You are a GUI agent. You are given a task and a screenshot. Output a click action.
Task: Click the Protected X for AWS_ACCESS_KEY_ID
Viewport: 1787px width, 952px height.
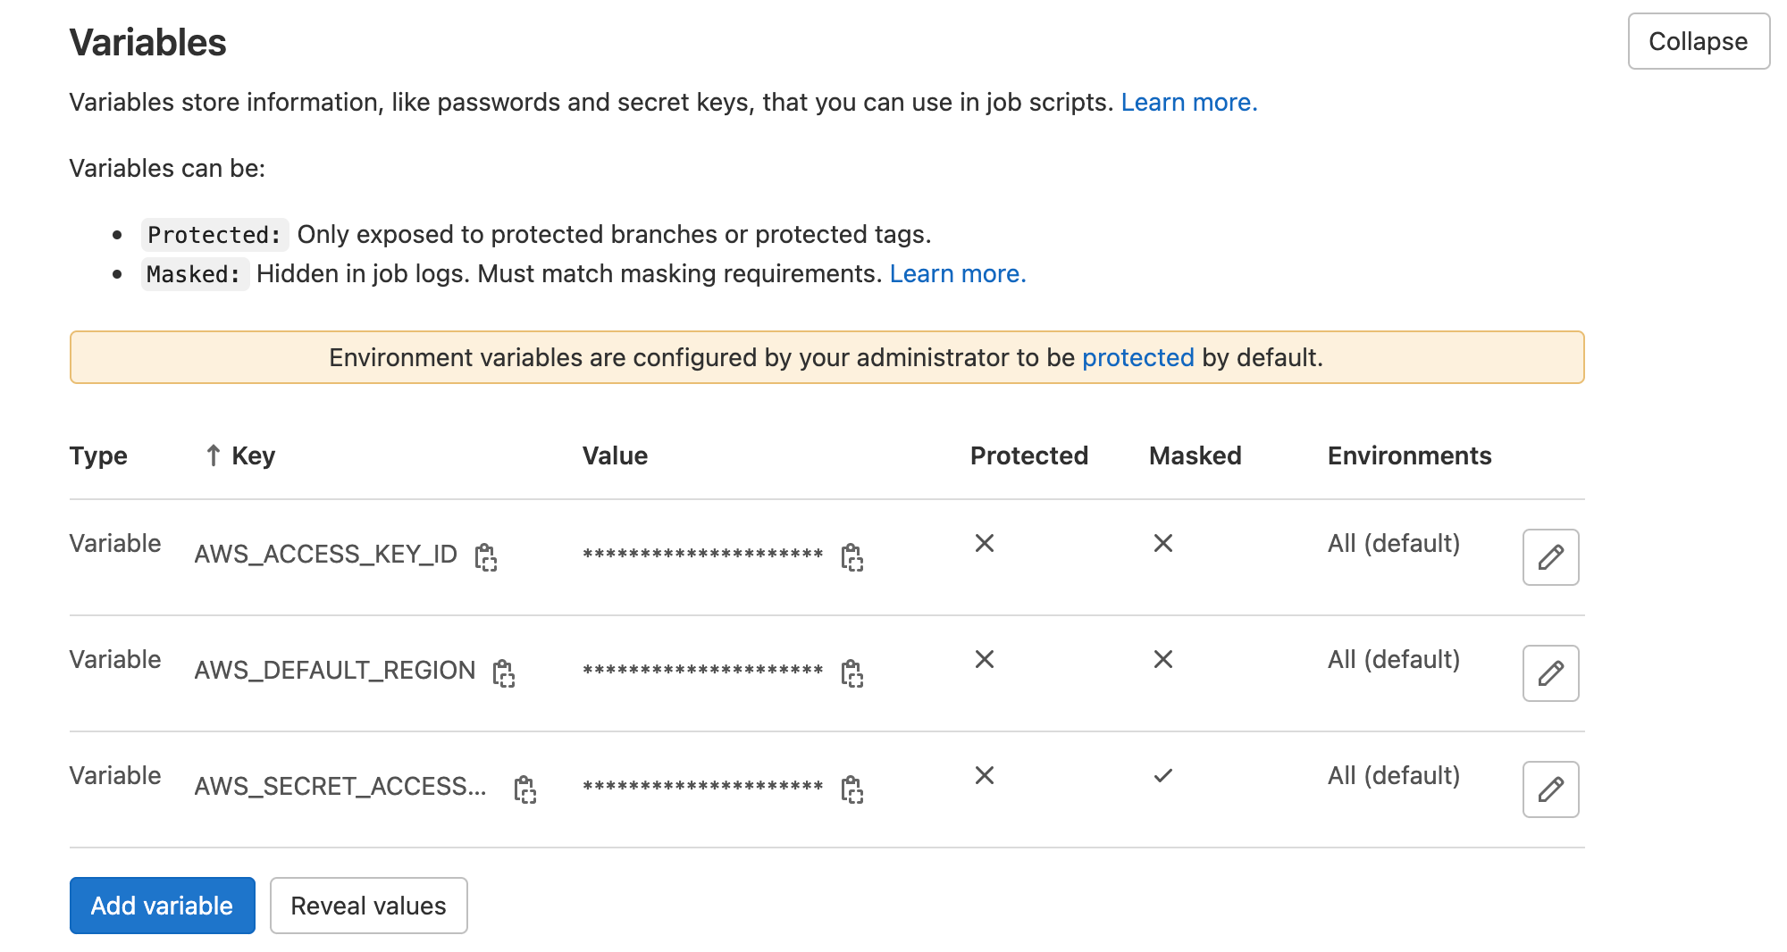[x=985, y=543]
